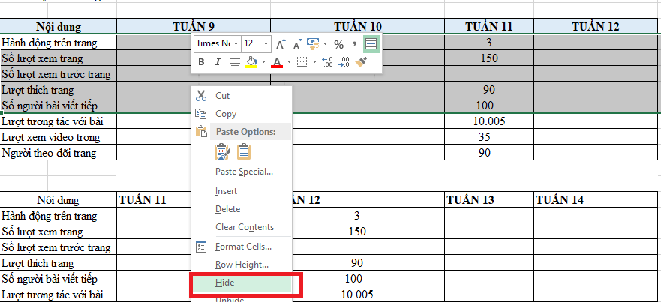Viewport: 661px width, 302px height.
Task: Choose Cut from the context menu
Action: coord(242,96)
